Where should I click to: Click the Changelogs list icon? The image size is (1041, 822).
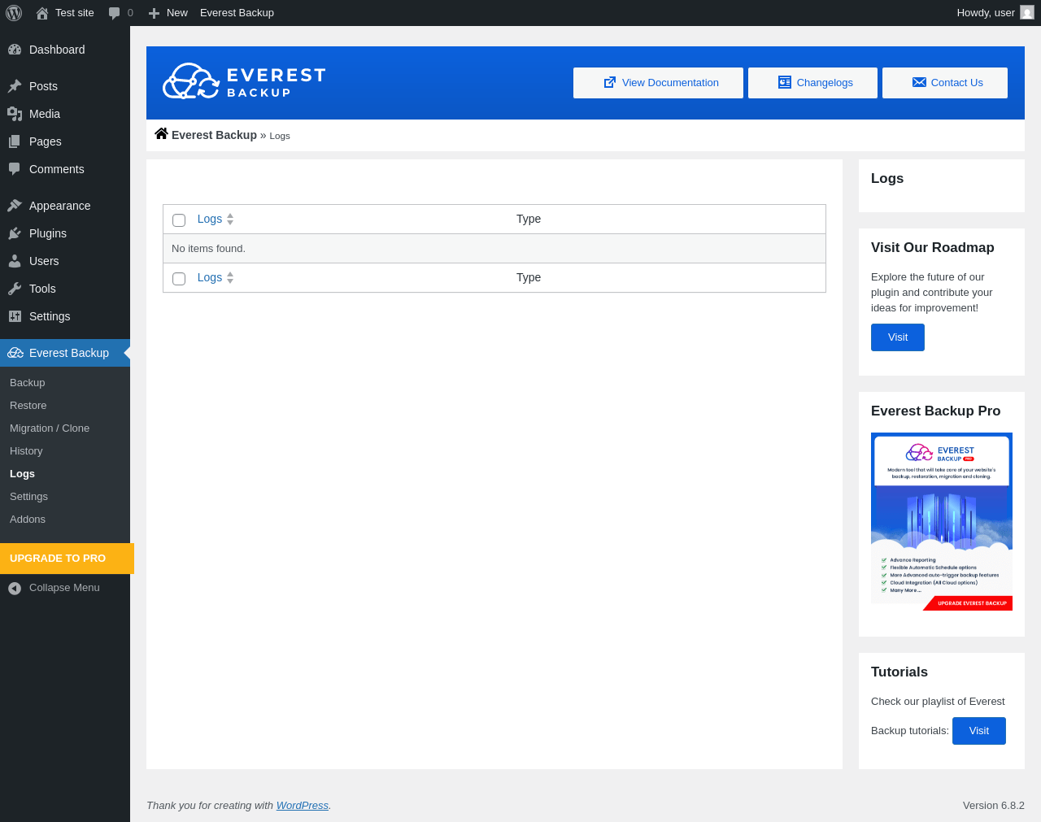(785, 82)
